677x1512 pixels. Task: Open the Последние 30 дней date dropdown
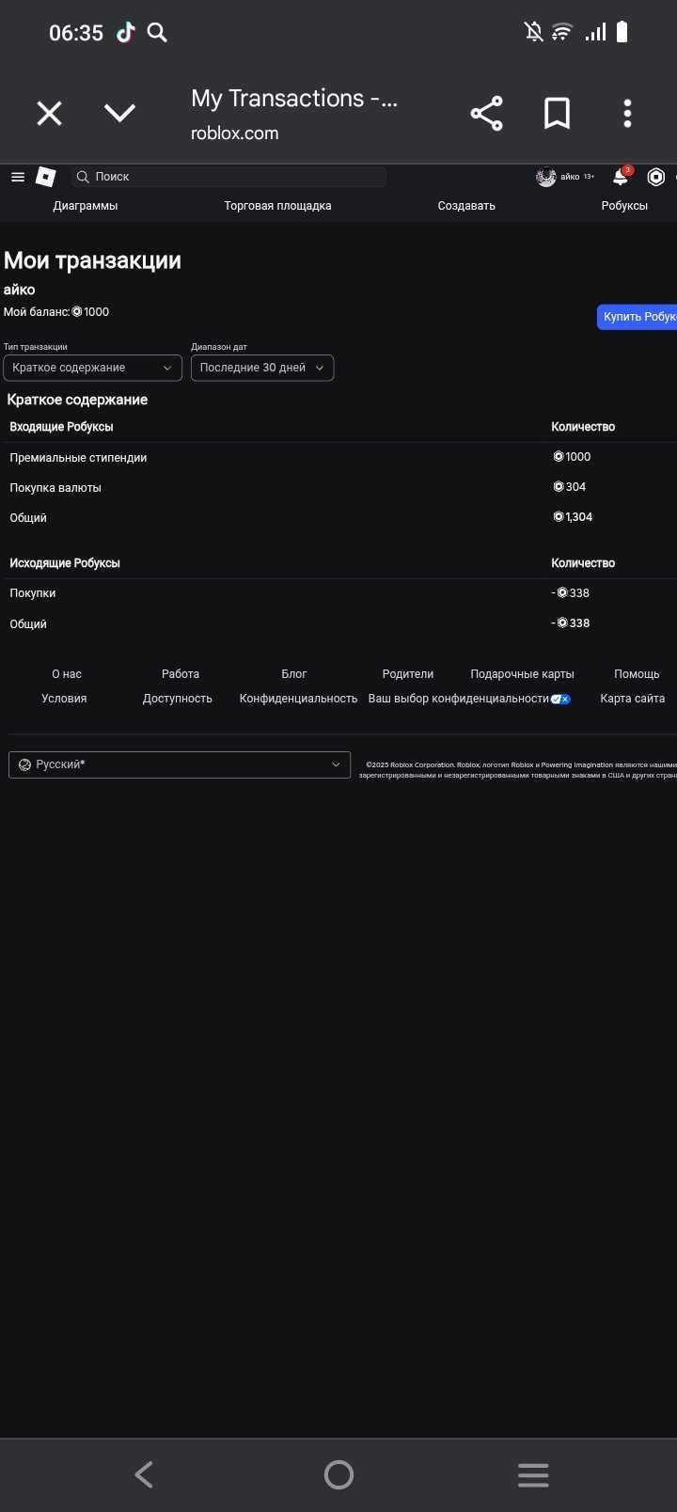pos(262,368)
